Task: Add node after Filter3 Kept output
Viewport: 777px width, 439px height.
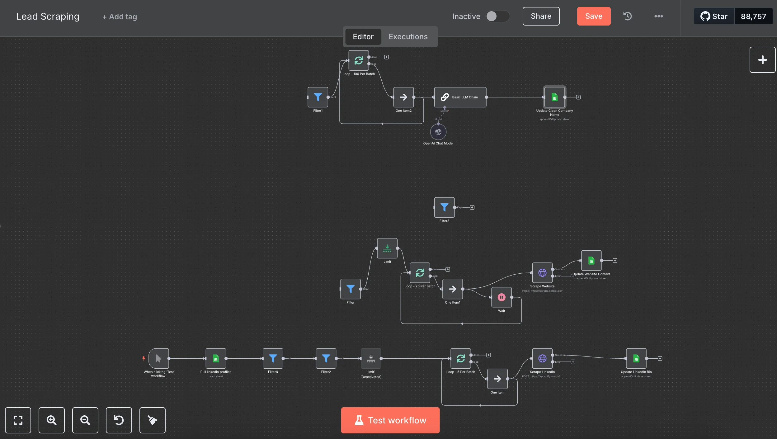Action: [472, 207]
